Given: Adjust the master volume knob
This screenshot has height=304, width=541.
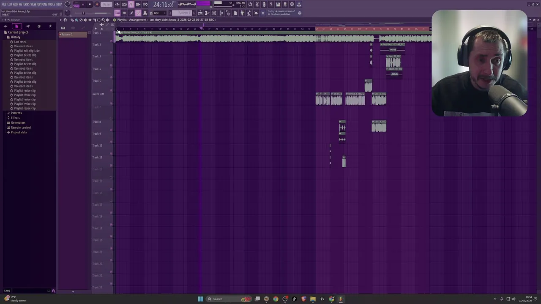Looking at the screenshot, I should [67, 4].
